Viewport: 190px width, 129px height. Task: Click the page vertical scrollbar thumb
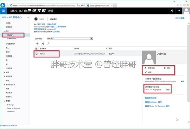point(189,63)
